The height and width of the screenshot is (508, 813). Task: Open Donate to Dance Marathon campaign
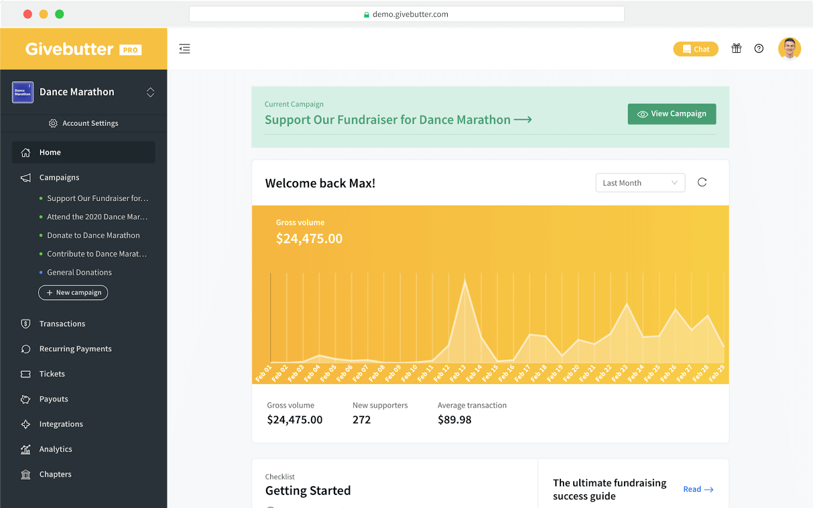coord(93,235)
